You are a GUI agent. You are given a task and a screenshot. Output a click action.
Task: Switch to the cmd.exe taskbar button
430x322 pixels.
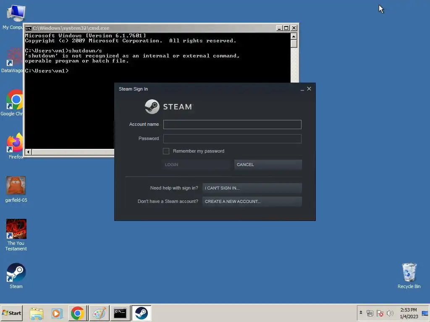click(x=120, y=313)
